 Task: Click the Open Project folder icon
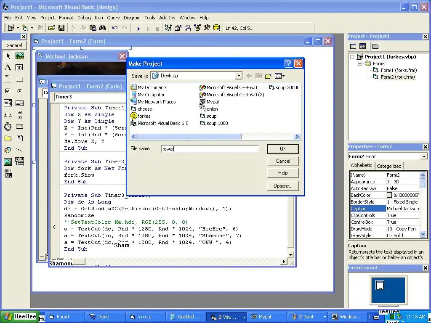pyautogui.click(x=51, y=28)
